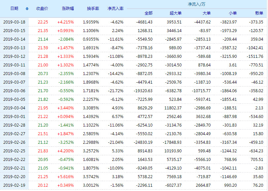The width and height of the screenshot is (268, 191).
Task: Click date cell 2019-02-28
Action: [14, 125]
